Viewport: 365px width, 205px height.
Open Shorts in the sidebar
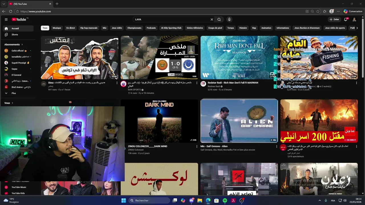tap(18, 34)
